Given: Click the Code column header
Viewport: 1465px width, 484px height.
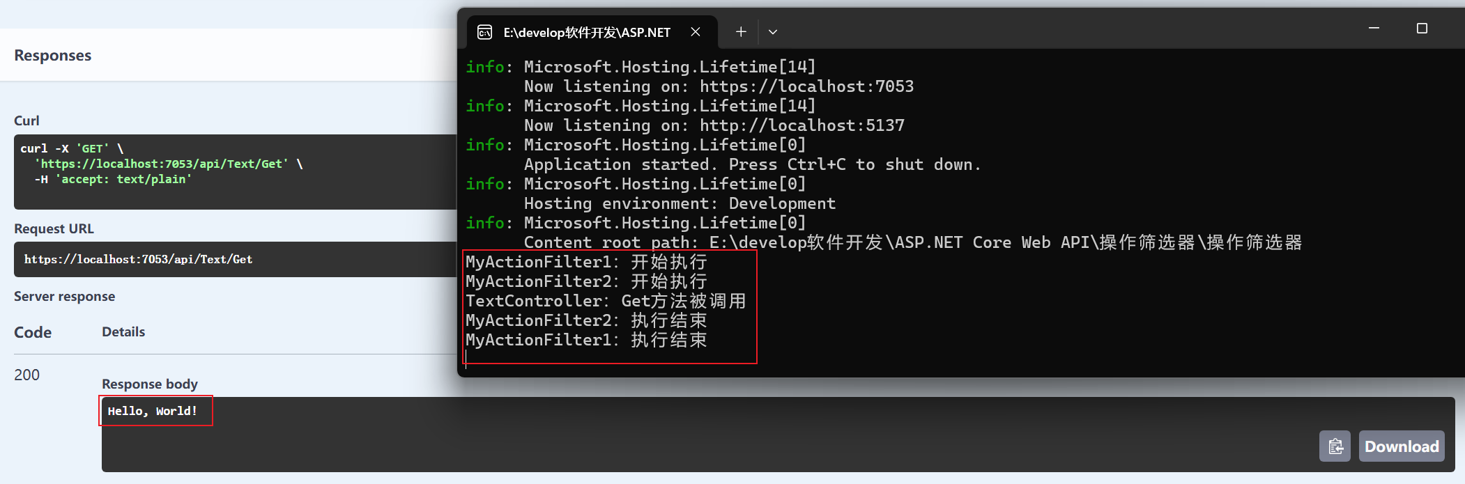Looking at the screenshot, I should (33, 332).
